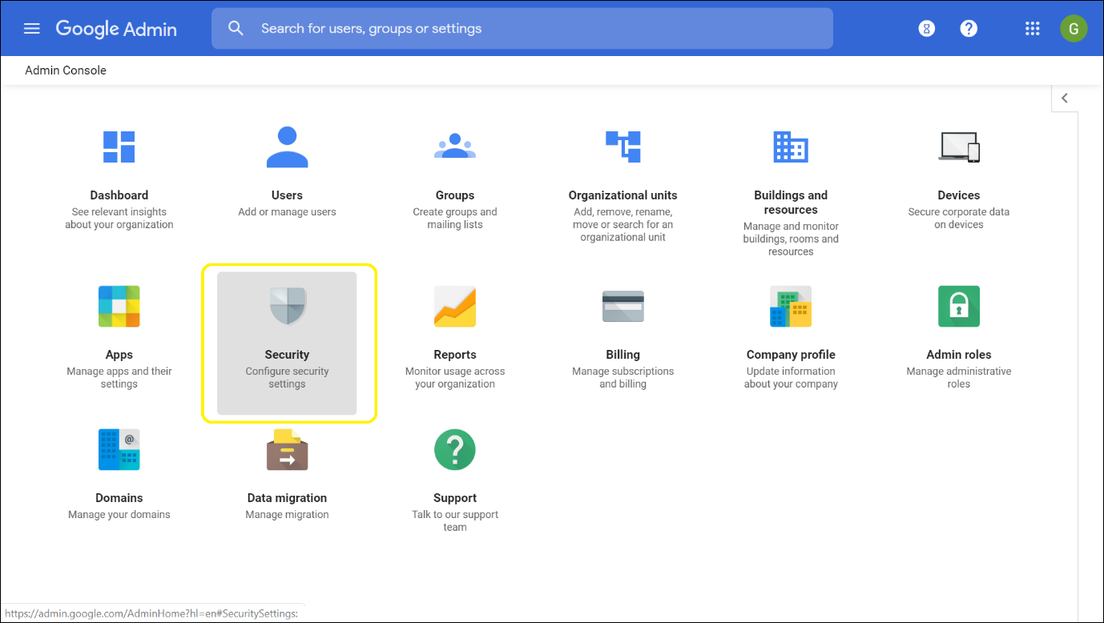Screen dimensions: 1104x623
Task: Click the Data migration icon
Action: tap(287, 449)
